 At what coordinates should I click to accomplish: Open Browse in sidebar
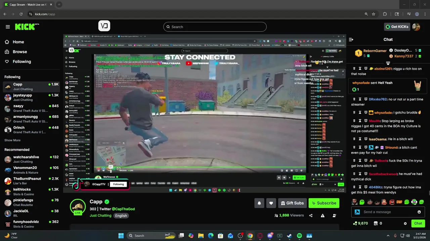(15, 52)
